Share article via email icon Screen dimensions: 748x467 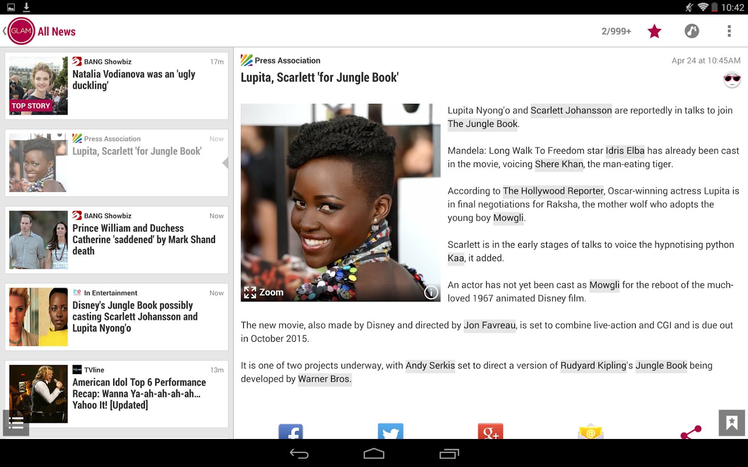pyautogui.click(x=591, y=432)
